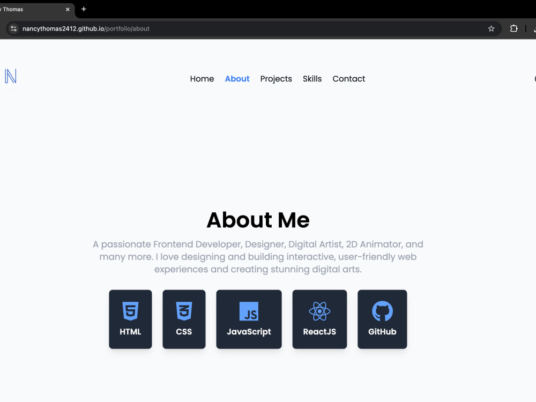This screenshot has height=402, width=536.
Task: Click the GitHub octocat icon
Action: point(382,311)
